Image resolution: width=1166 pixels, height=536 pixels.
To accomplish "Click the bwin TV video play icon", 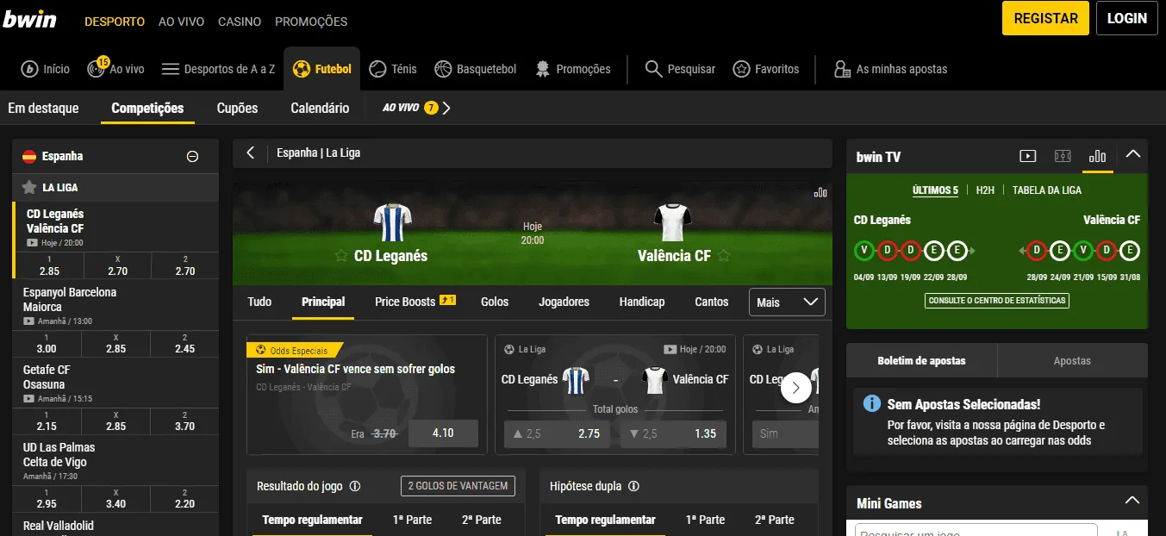I will coord(1027,156).
